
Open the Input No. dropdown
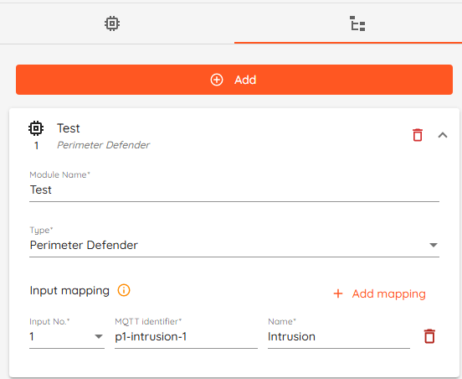67,336
